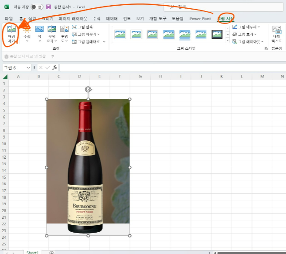Open 그림 효과 (Picture Effects) dropdown

(x=245, y=34)
